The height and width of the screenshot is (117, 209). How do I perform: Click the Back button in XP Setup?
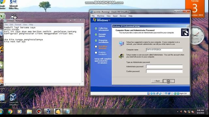point(157,81)
